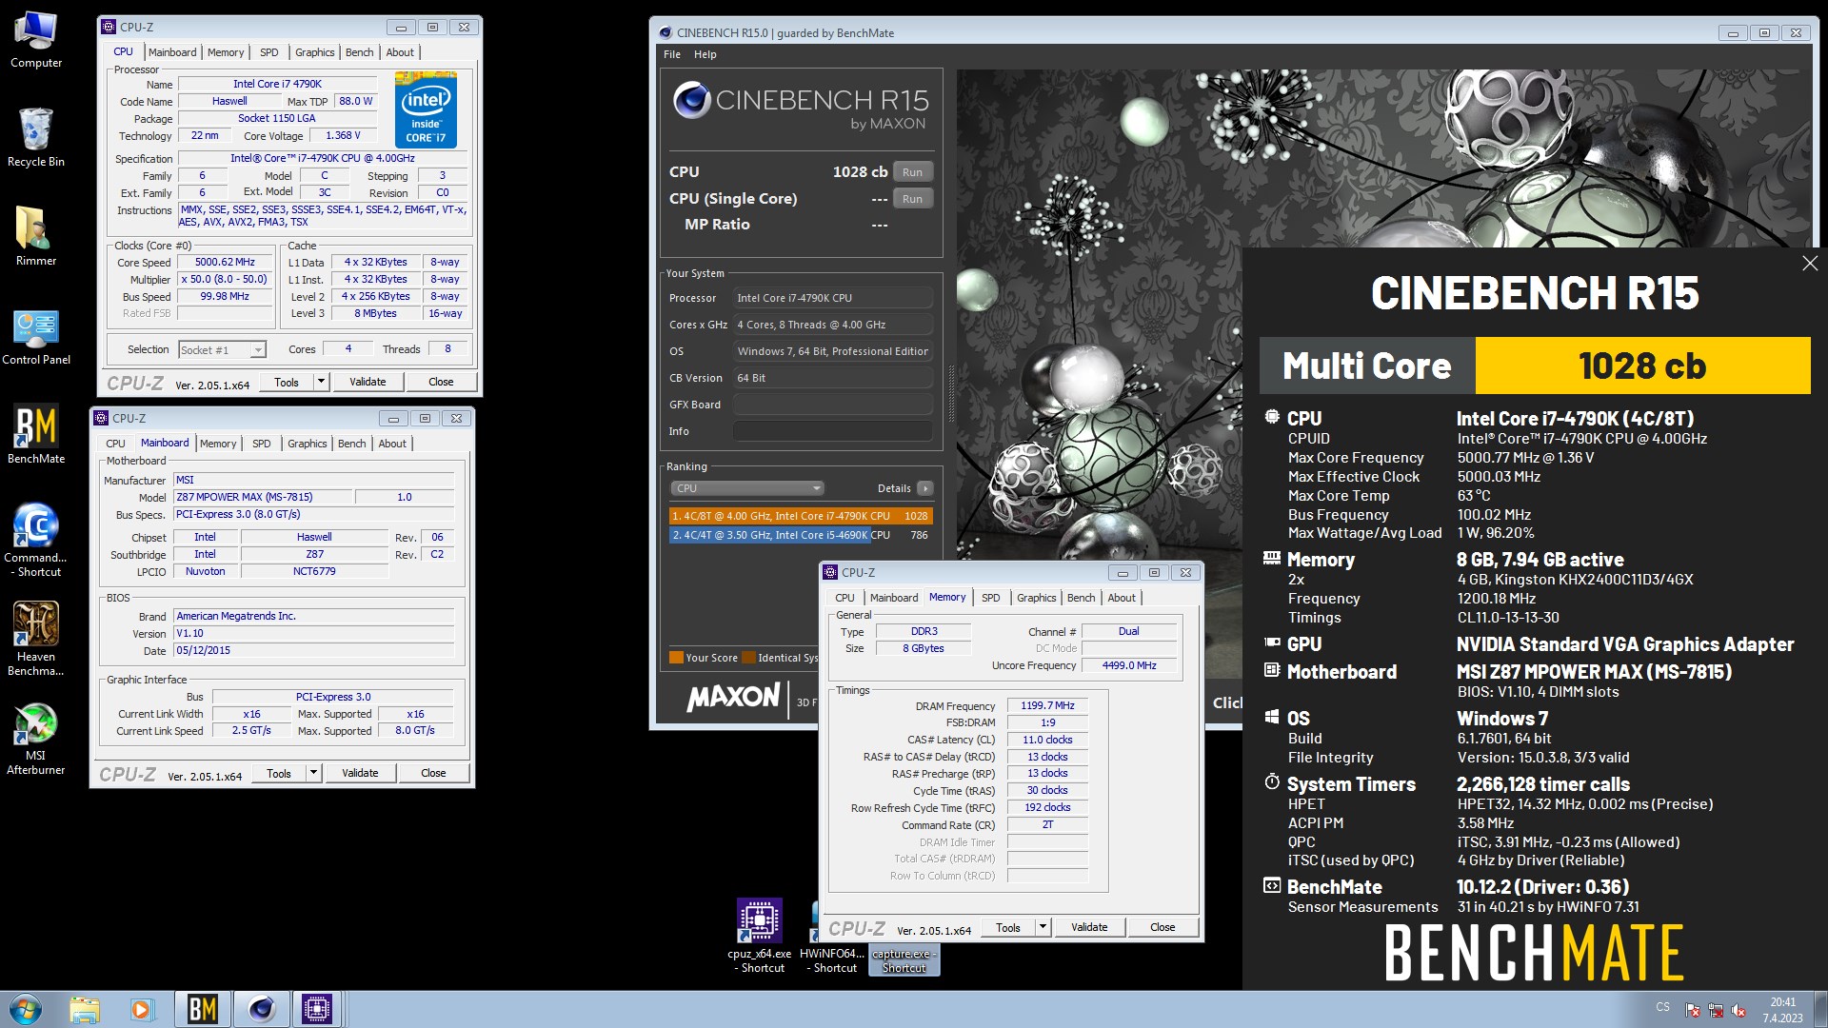Expand the Tools arrow in CPU-Z CPU window

point(322,382)
